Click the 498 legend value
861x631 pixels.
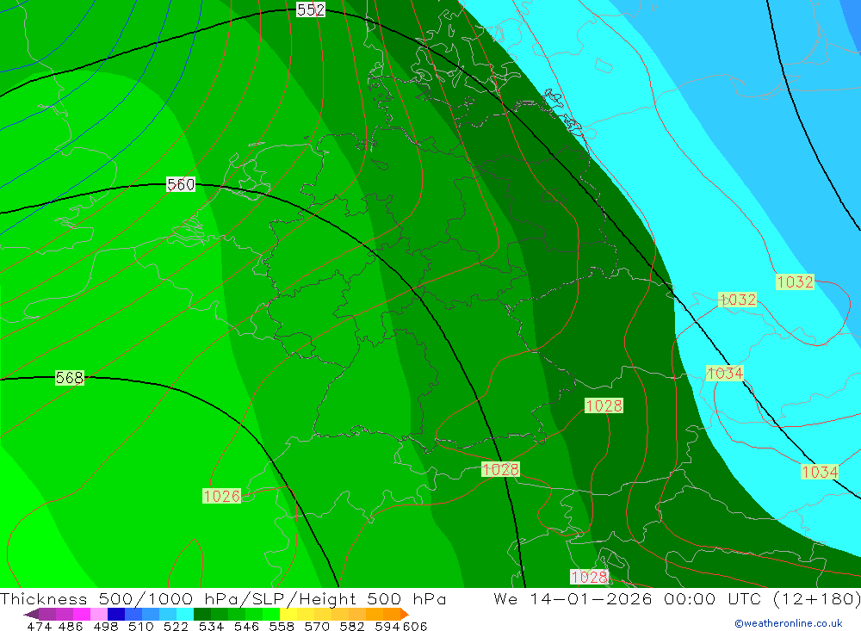coord(105,626)
